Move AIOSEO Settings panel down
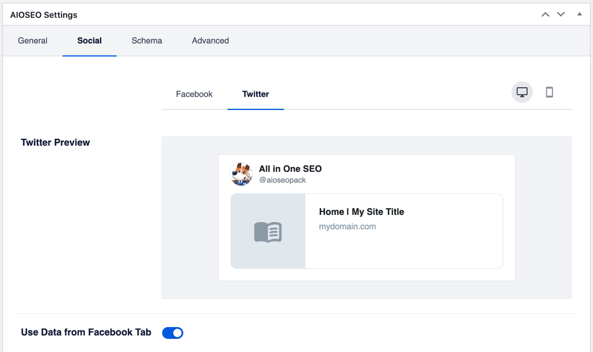This screenshot has width=593, height=352. pos(561,14)
